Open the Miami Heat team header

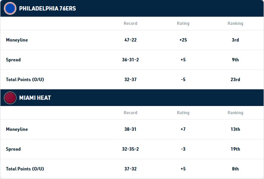point(132,98)
